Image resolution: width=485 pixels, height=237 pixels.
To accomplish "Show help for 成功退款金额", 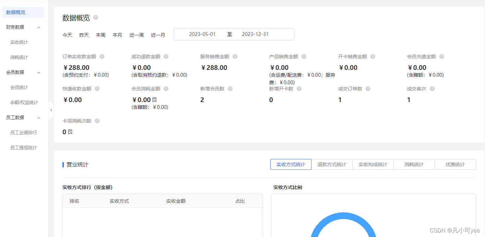I will point(166,57).
